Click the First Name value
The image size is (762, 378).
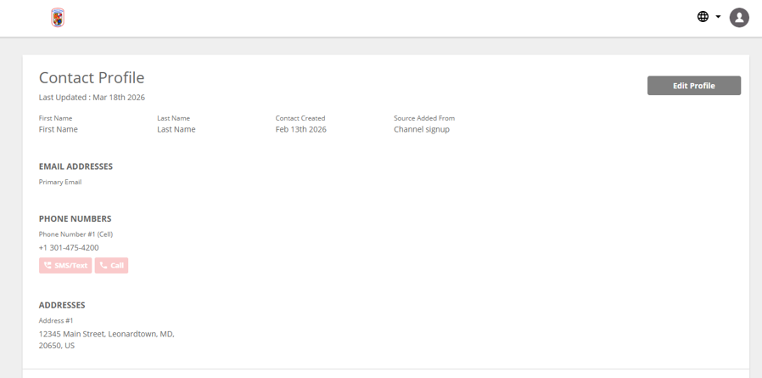click(59, 129)
